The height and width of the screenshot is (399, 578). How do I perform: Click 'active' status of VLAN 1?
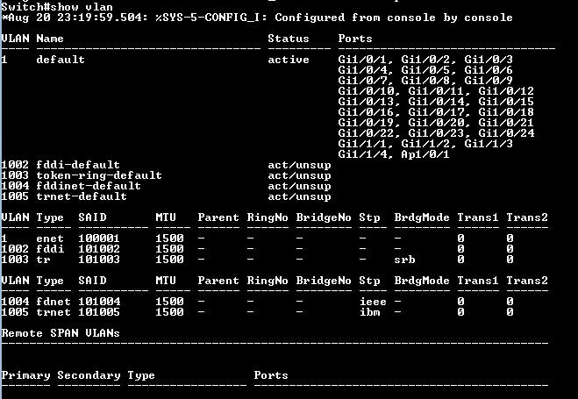click(x=289, y=60)
